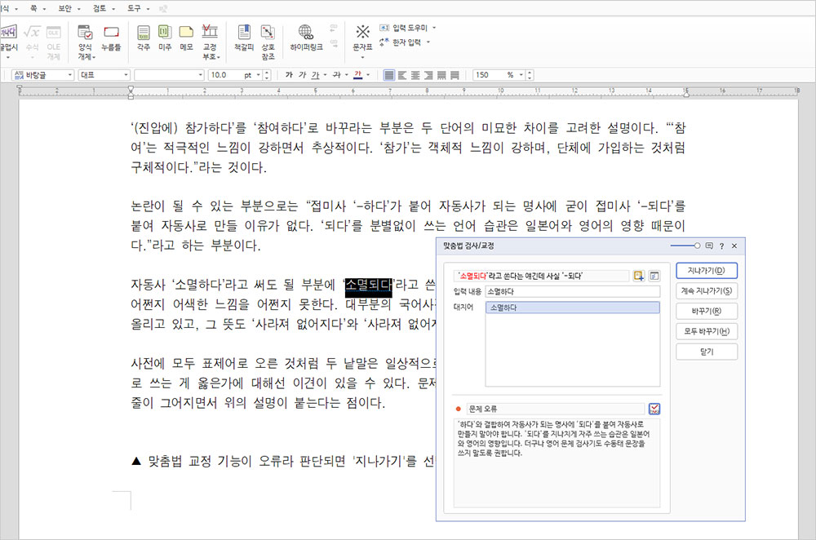Screen dimensions: 816x540
Task: Open 상호 참조 cross reference
Action: (268, 42)
